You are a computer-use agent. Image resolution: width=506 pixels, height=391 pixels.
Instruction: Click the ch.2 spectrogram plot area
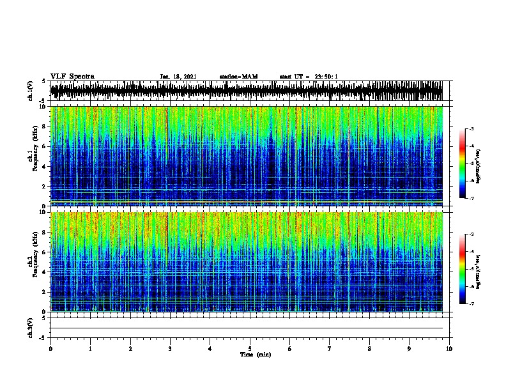[x=246, y=262]
